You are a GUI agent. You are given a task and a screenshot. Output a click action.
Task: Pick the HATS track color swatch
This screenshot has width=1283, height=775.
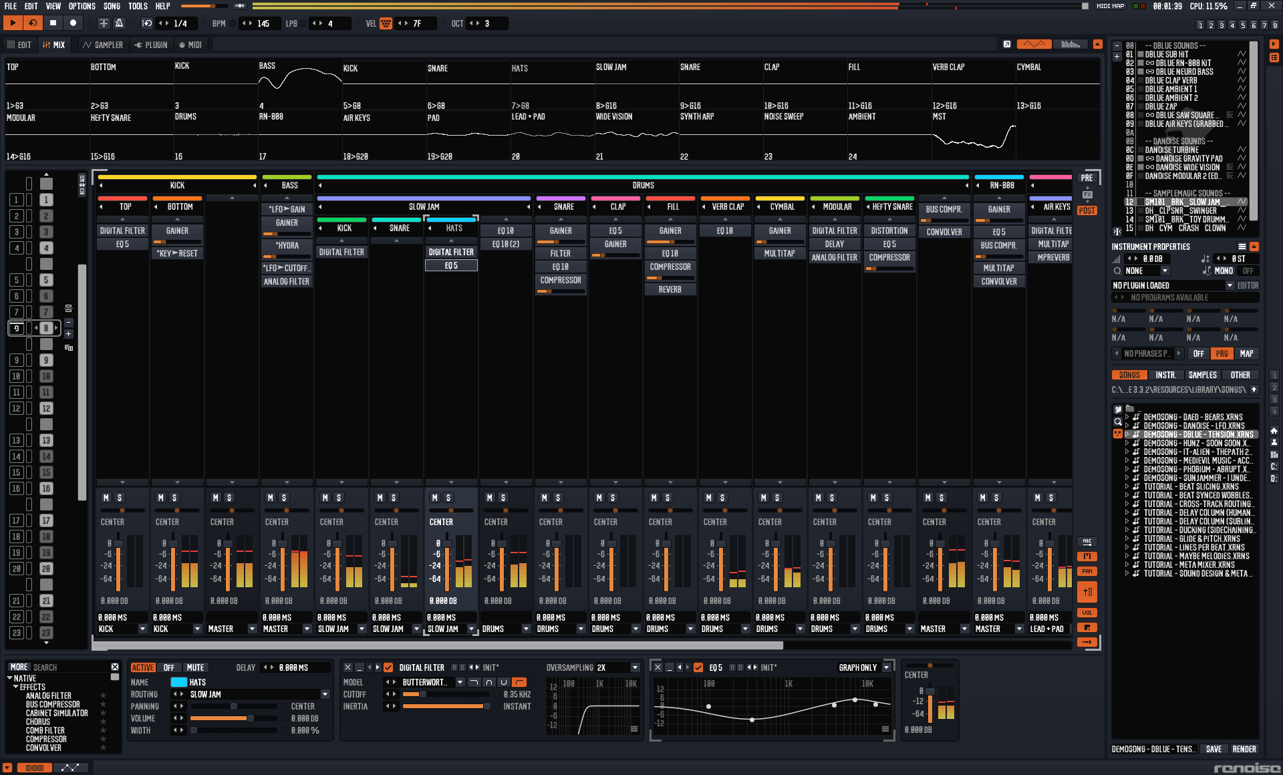point(178,682)
